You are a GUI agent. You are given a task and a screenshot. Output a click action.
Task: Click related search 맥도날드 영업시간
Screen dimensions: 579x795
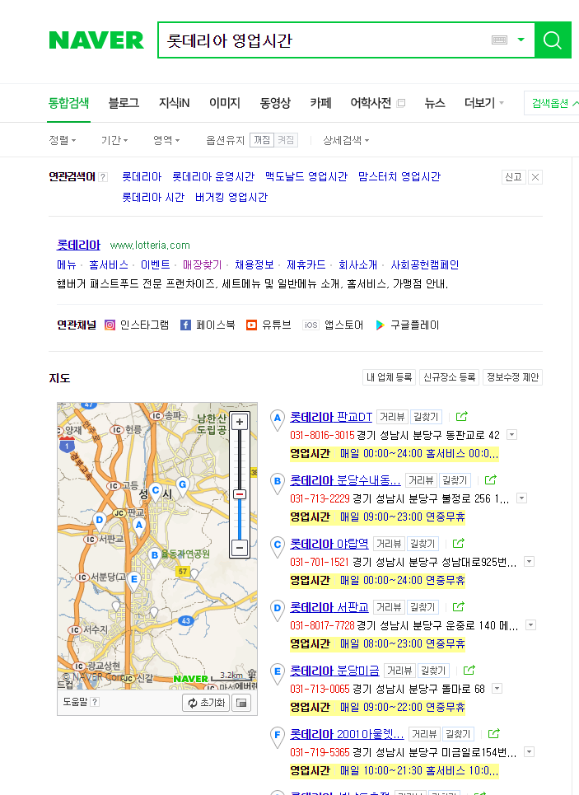click(x=306, y=176)
